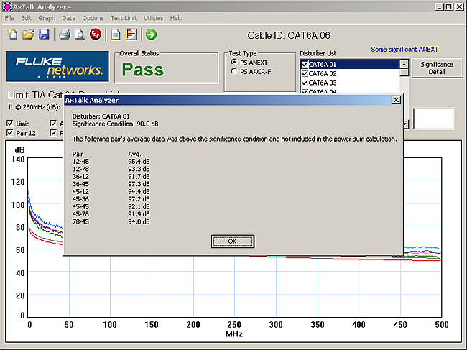Open a file with the folder icon
Screen dimensions: 467x350
28,34
